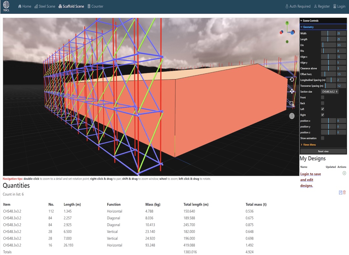Click the green plus add design icon

tap(344, 173)
